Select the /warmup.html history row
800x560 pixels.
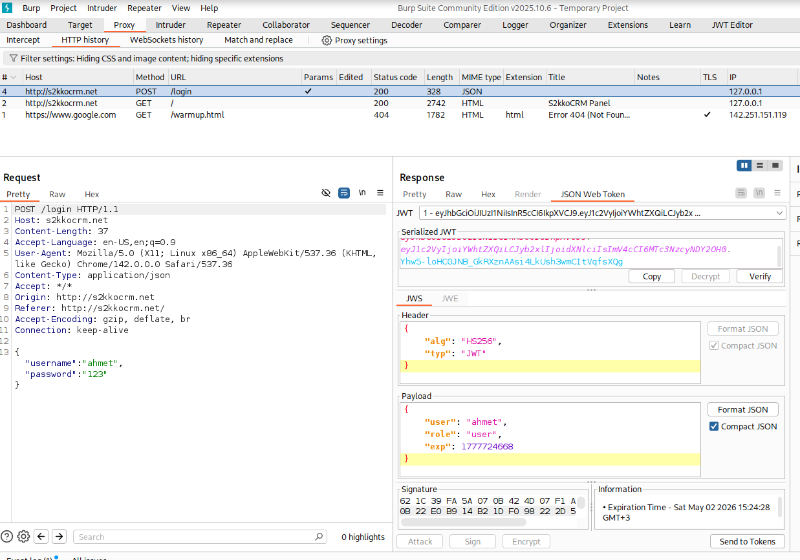(400, 114)
